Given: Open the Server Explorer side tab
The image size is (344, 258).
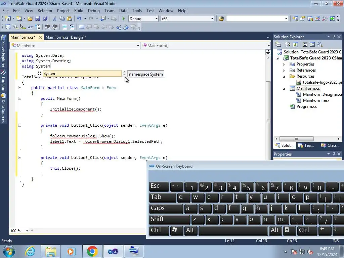Looking at the screenshot, I should tap(3, 51).
